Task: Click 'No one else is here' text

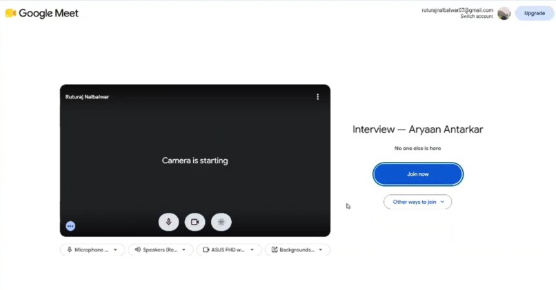Action: pyautogui.click(x=418, y=148)
